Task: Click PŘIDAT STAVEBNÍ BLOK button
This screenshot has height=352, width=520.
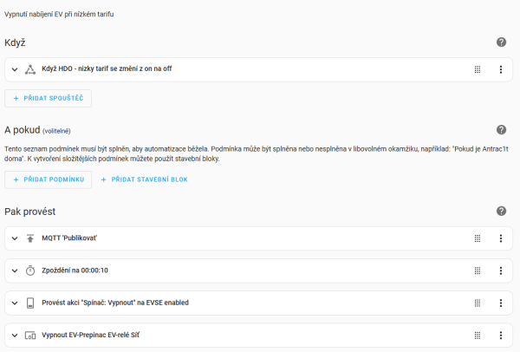Action: point(144,179)
